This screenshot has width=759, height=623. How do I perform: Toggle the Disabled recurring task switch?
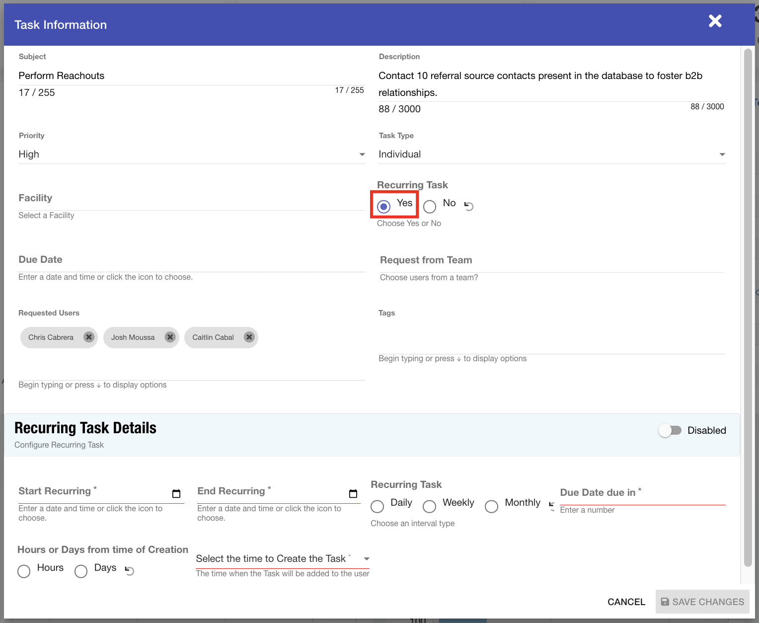click(670, 430)
